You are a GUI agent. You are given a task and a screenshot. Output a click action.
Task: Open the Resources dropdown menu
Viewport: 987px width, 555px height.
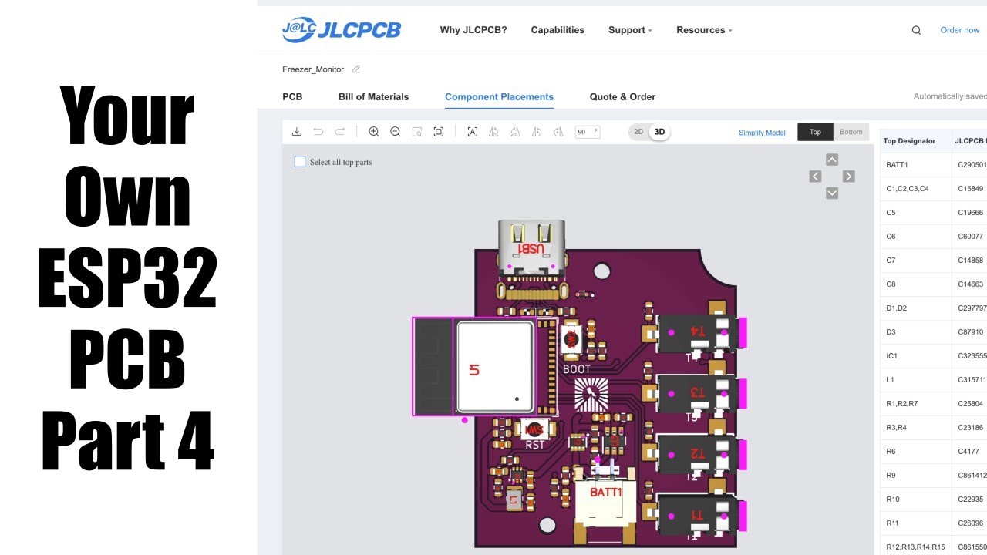point(704,30)
